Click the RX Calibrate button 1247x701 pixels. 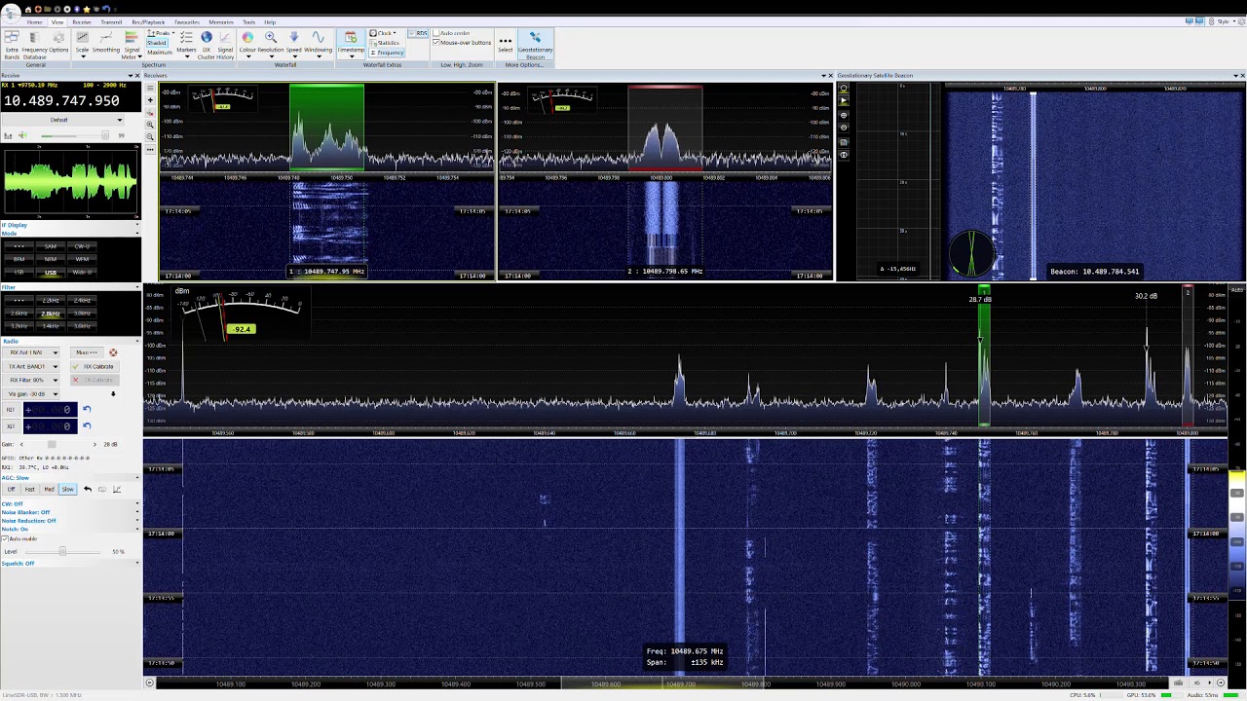click(94, 366)
